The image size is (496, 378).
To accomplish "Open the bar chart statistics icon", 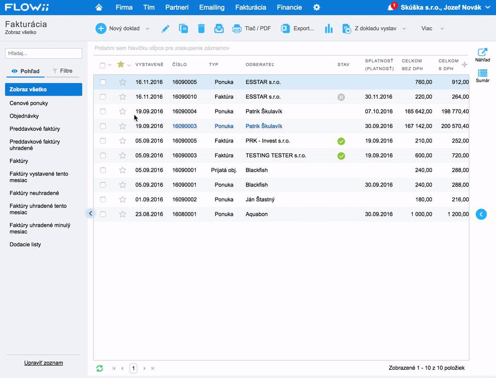I will tap(329, 28).
